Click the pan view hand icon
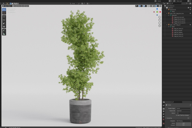Image resolution: width=192 pixels, height=128 pixels. (x=160, y=20)
